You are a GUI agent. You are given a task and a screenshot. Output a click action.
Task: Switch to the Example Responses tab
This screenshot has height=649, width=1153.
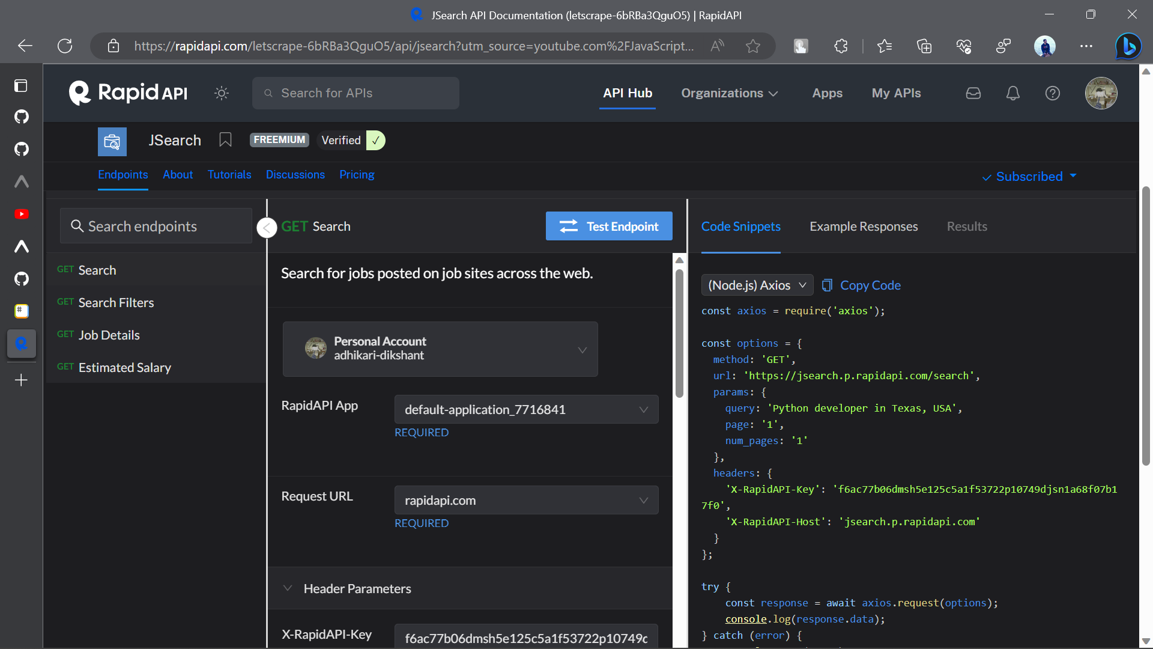click(x=863, y=227)
